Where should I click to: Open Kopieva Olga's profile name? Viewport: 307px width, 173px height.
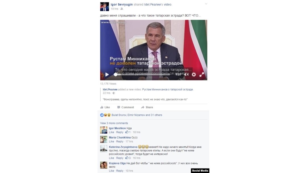click(117, 163)
